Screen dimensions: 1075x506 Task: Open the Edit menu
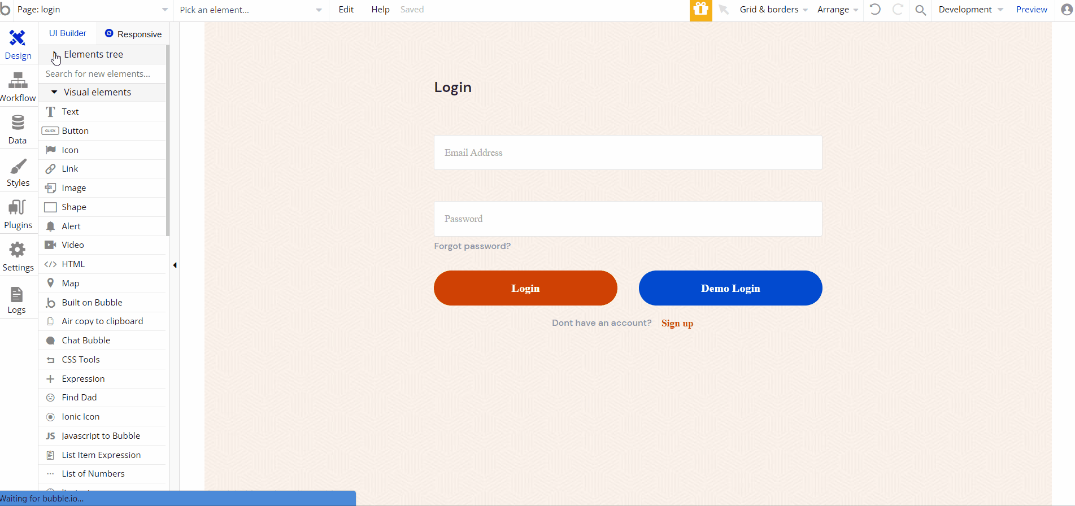pos(346,10)
